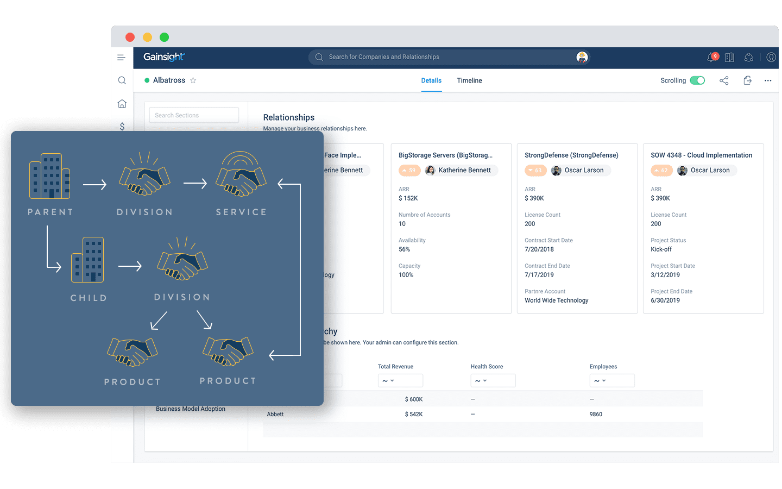Image resolution: width=782 pixels, height=489 pixels.
Task: Select the Details tab
Action: pyautogui.click(x=431, y=80)
